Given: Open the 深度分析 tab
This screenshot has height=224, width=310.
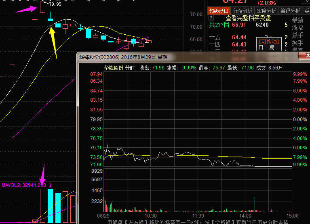Looking at the screenshot, I should [266, 11].
